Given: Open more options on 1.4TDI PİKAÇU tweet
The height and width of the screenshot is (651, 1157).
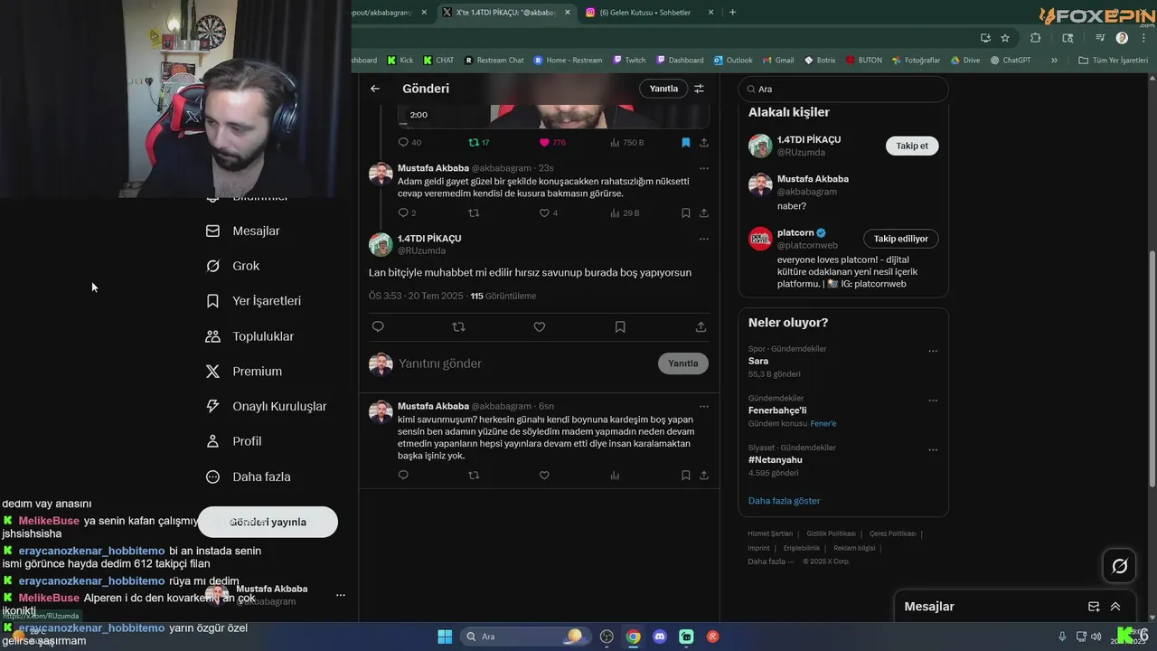Looking at the screenshot, I should click(704, 239).
